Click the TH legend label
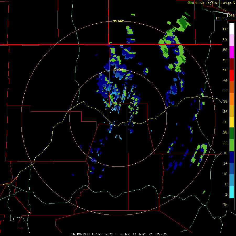 point(225,205)
